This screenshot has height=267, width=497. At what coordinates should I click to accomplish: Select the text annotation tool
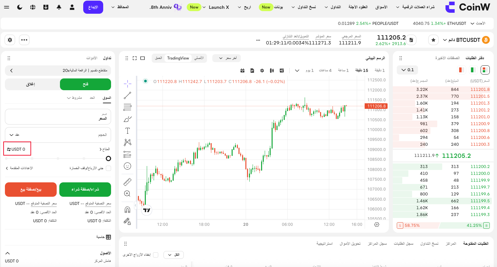click(x=127, y=131)
